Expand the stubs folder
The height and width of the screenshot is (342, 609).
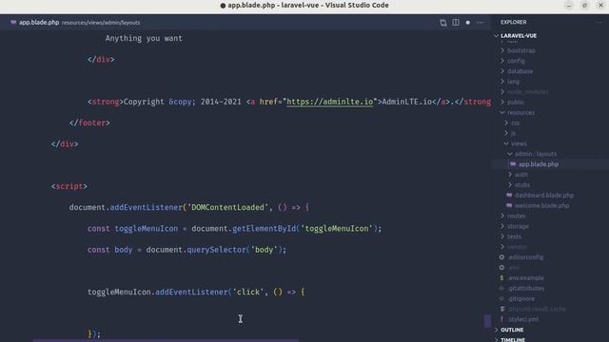(522, 185)
